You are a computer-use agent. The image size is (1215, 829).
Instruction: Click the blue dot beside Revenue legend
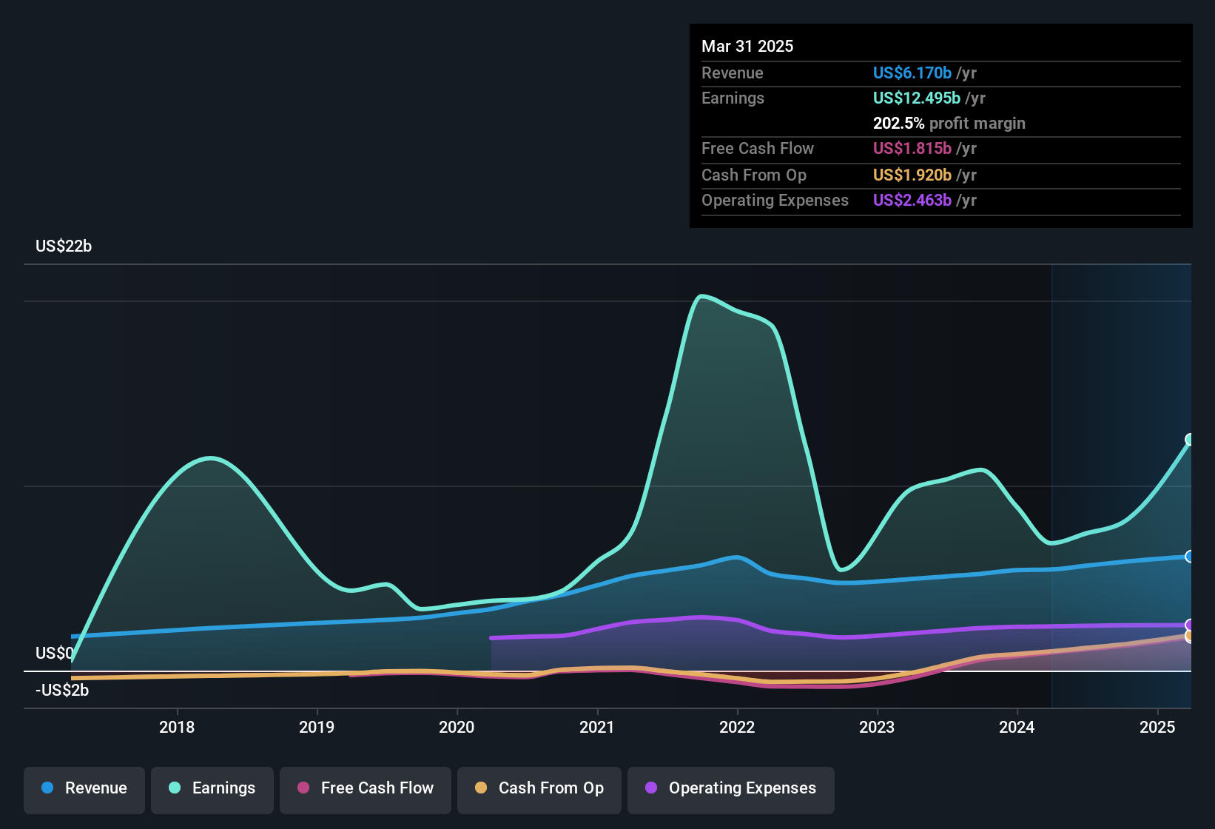47,788
